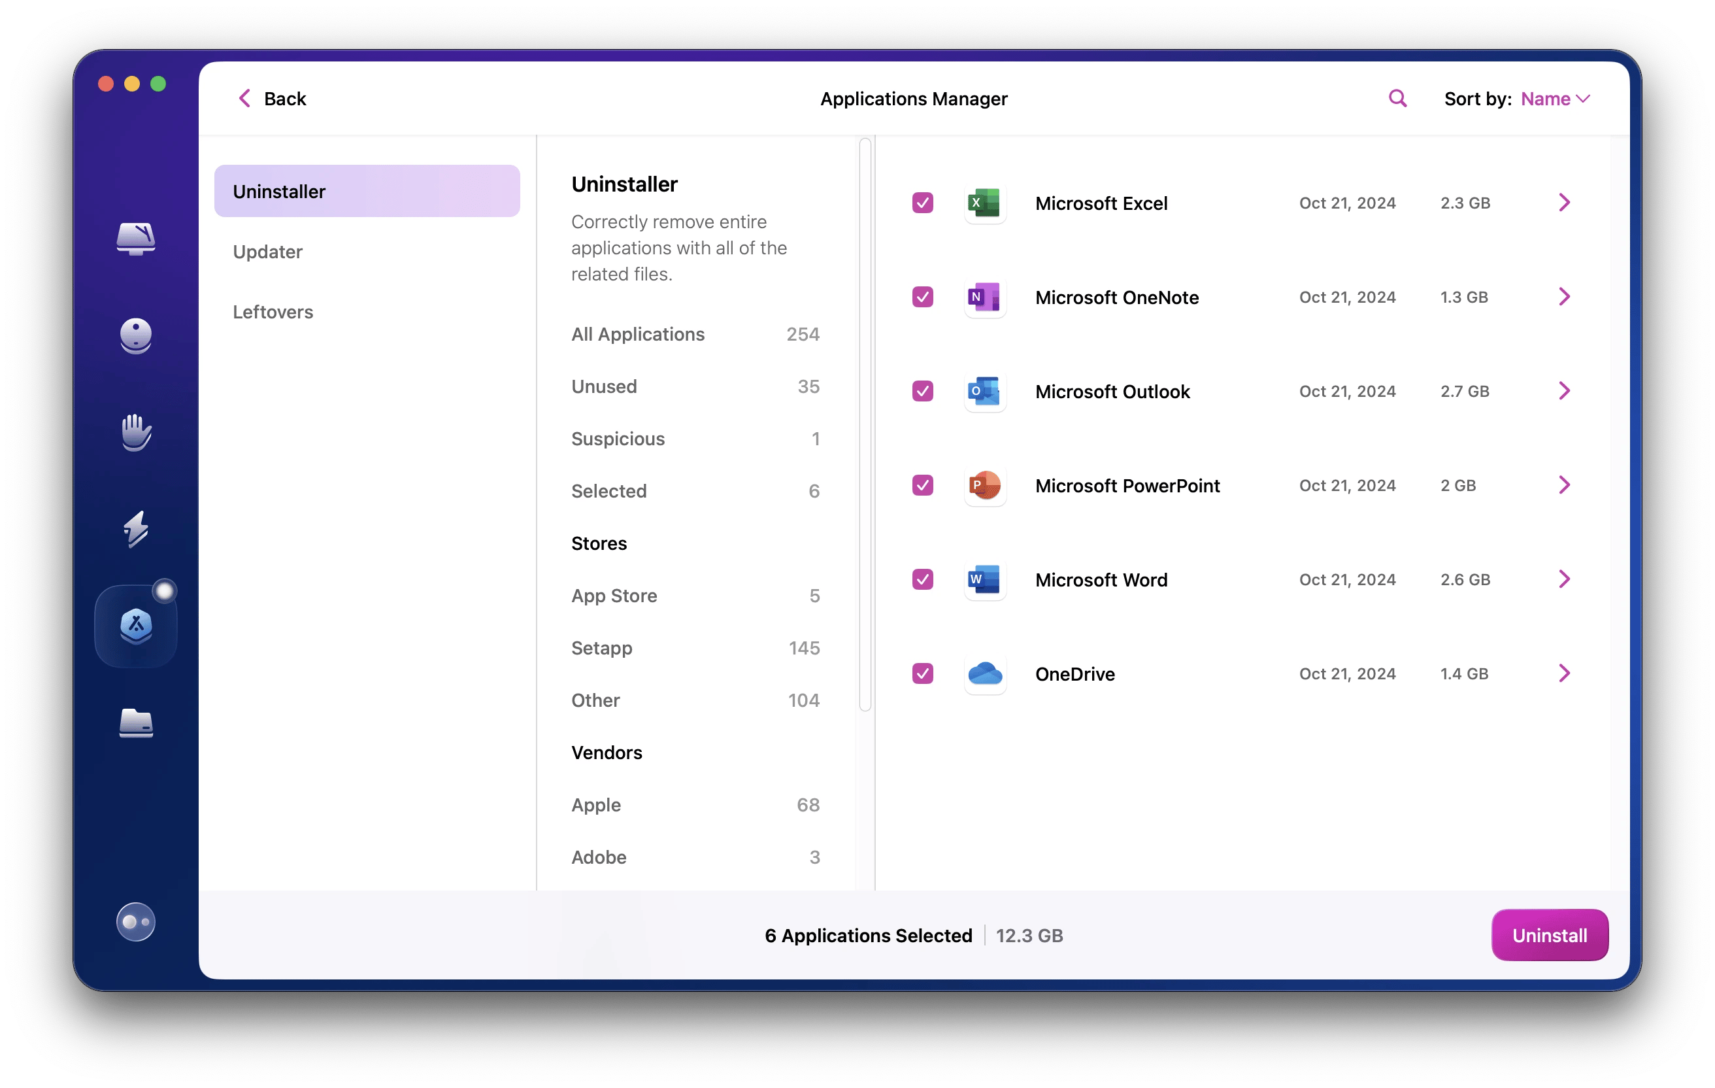Open the Smart Care monitor sidebar icon
This screenshot has height=1088, width=1715.
pos(135,239)
